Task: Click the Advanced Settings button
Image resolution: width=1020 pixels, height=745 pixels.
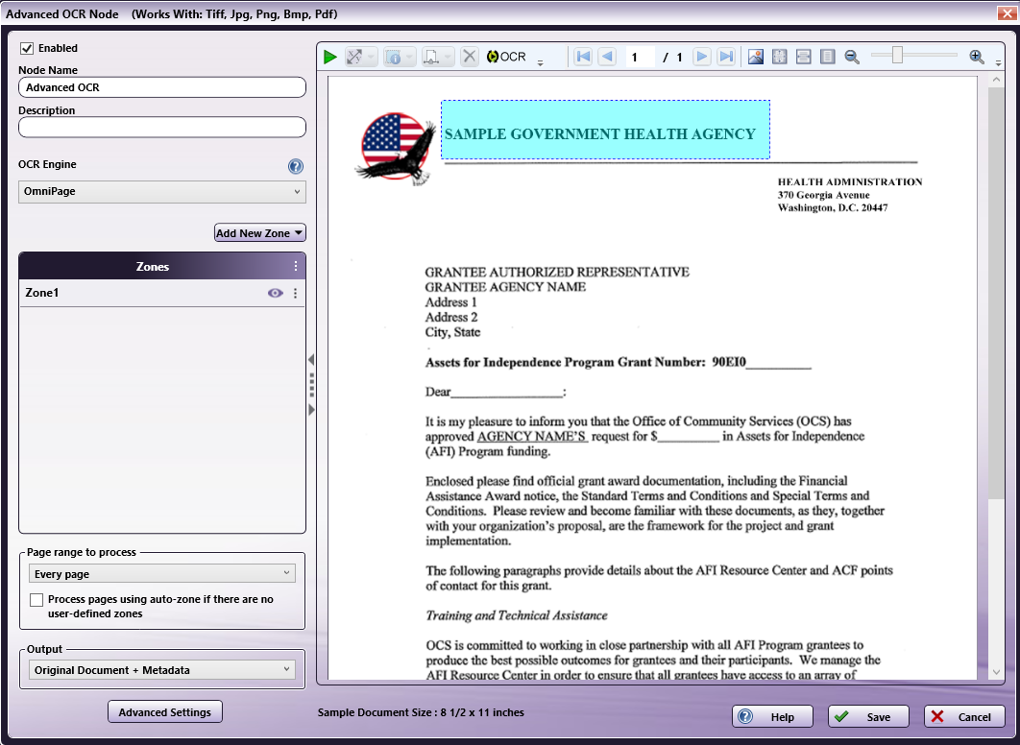Action: click(x=165, y=712)
